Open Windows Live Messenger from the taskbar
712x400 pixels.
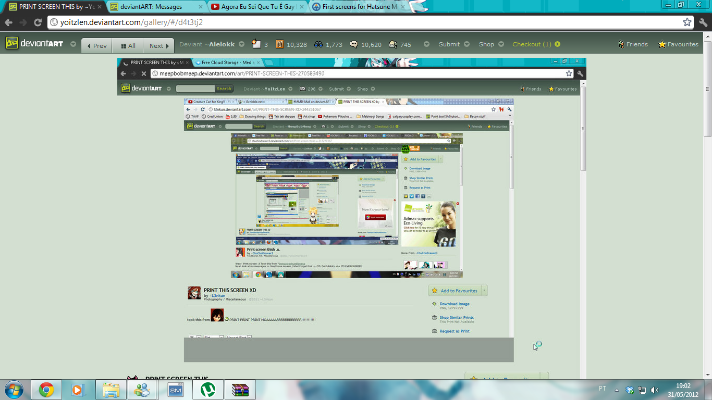coord(142,390)
